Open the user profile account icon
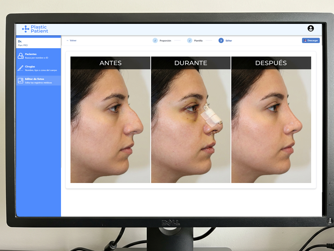334x251 pixels. tap(311, 28)
